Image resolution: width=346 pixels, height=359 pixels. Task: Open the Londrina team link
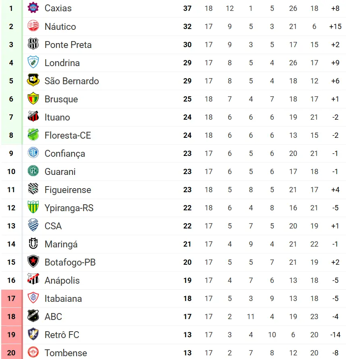[62, 63]
